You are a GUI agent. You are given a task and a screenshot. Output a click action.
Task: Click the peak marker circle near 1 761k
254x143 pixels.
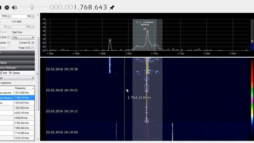(110, 40)
